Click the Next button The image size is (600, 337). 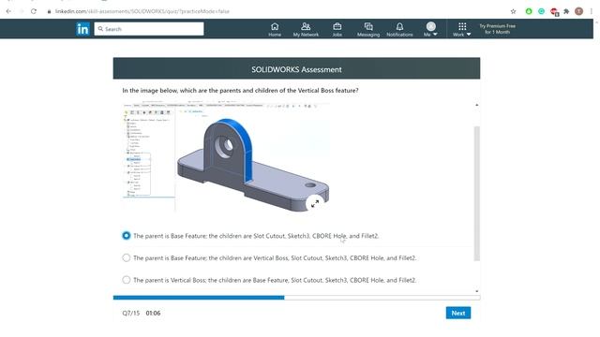[x=458, y=313]
